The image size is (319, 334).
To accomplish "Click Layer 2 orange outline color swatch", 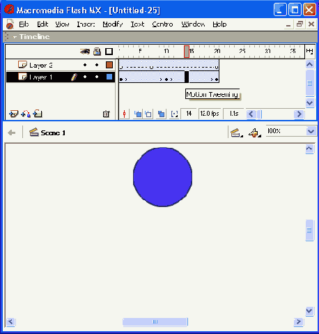I will pos(109,65).
